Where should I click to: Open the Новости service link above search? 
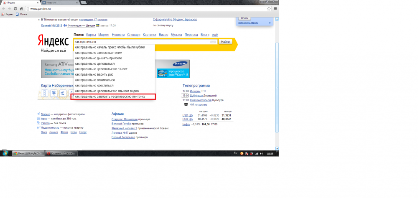(x=118, y=35)
